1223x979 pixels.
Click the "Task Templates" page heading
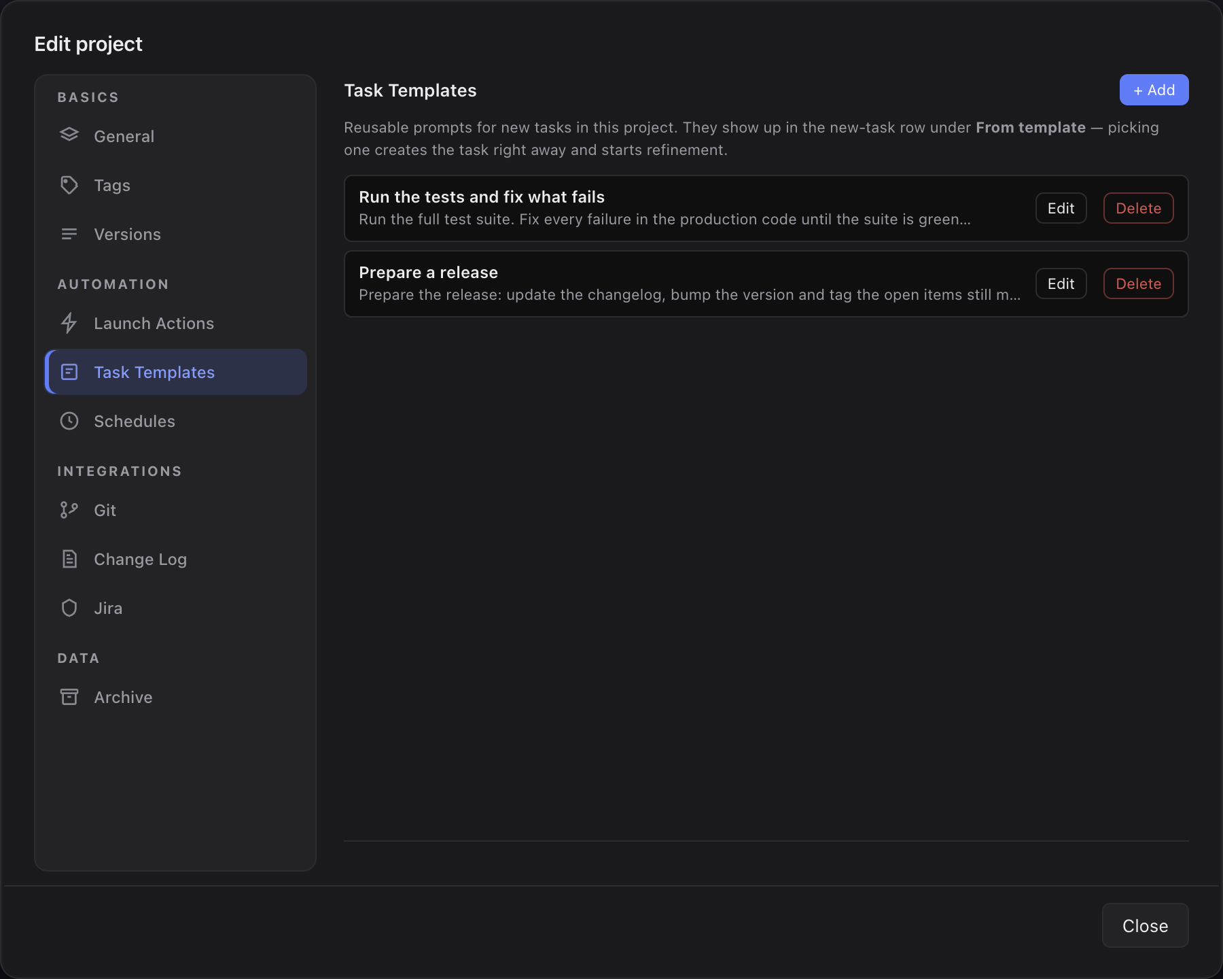(410, 90)
